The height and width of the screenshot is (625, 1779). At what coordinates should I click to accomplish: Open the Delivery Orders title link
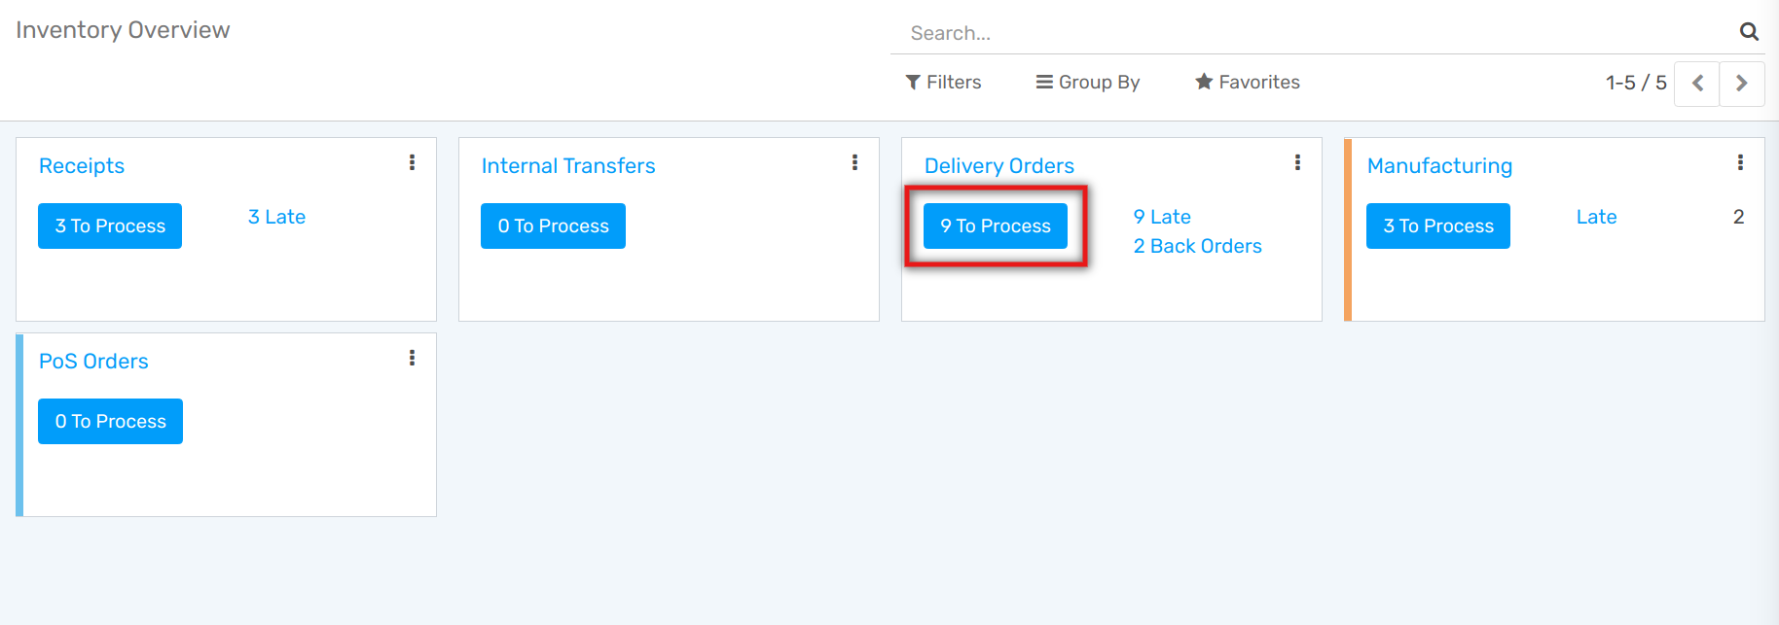point(998,166)
